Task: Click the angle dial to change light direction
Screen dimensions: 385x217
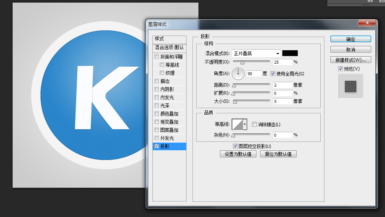Action: 238,74
